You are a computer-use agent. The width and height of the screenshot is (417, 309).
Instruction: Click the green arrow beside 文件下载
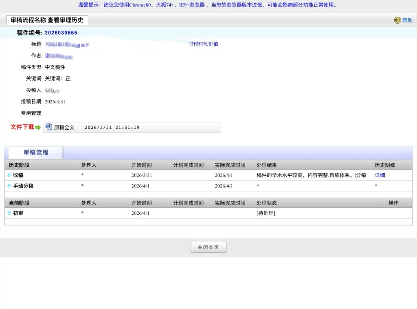pyautogui.click(x=38, y=128)
